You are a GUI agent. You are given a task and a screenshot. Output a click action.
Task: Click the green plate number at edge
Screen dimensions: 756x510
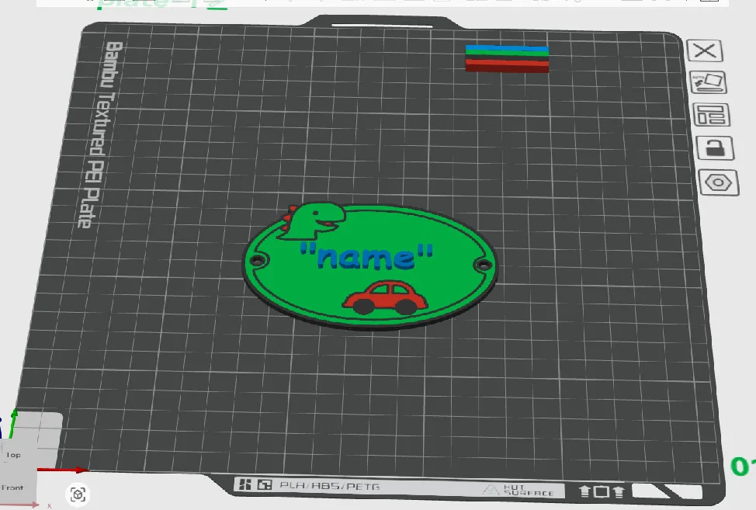(x=743, y=466)
